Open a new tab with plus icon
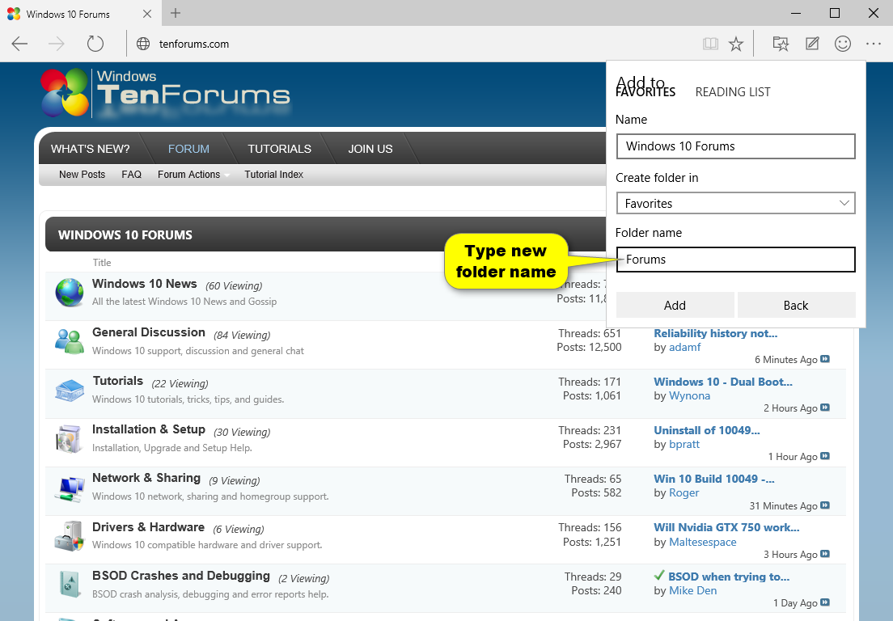The image size is (893, 621). [x=176, y=13]
